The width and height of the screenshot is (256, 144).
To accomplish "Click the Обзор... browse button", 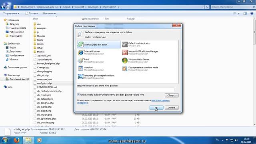I will [x=172, y=95].
